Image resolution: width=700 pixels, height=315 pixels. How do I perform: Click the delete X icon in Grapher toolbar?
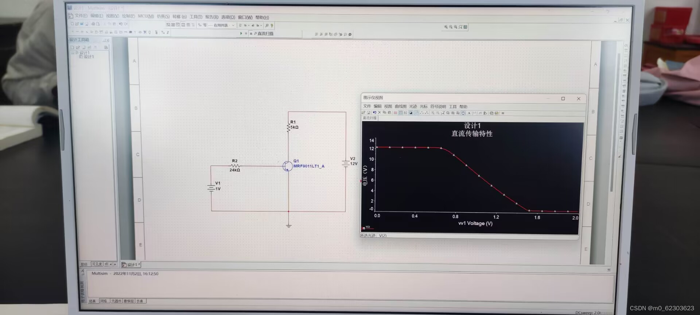click(380, 113)
